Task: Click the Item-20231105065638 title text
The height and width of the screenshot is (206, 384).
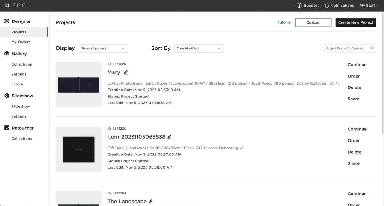Action: click(x=136, y=137)
